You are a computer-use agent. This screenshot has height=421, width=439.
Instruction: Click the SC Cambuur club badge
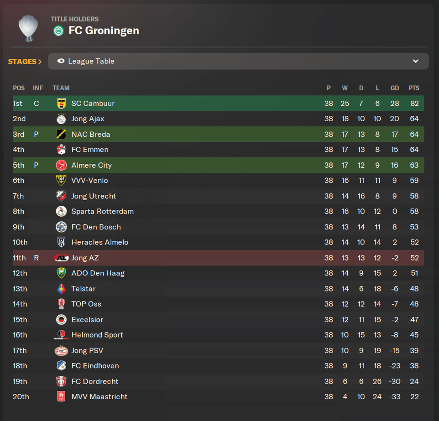click(61, 104)
